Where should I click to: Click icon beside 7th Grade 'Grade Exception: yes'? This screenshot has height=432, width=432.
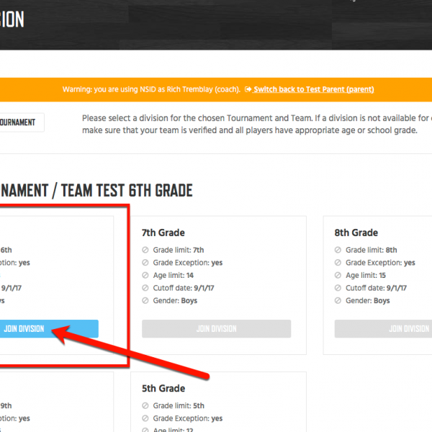[x=145, y=263]
